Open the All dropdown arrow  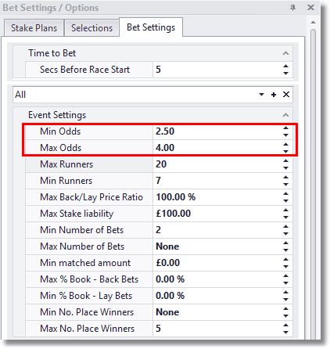(x=261, y=95)
